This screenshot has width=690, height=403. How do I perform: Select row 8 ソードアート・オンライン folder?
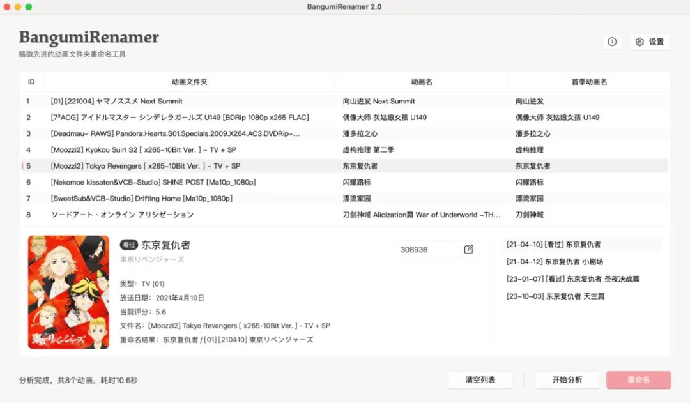344,215
